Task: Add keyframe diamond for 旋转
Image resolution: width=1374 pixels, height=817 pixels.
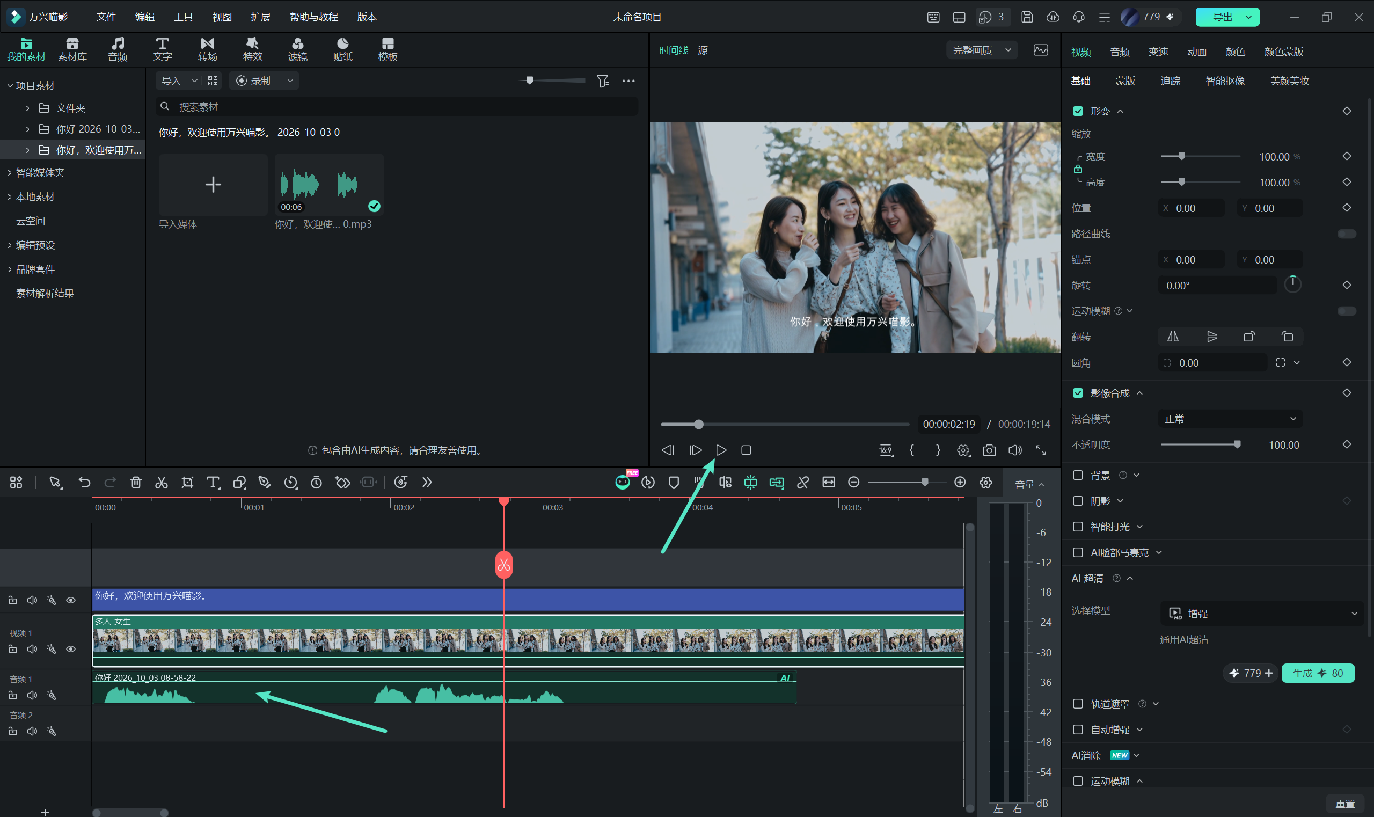Action: point(1347,285)
